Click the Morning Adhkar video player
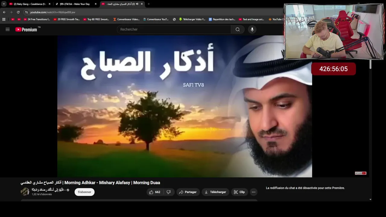 point(185,106)
